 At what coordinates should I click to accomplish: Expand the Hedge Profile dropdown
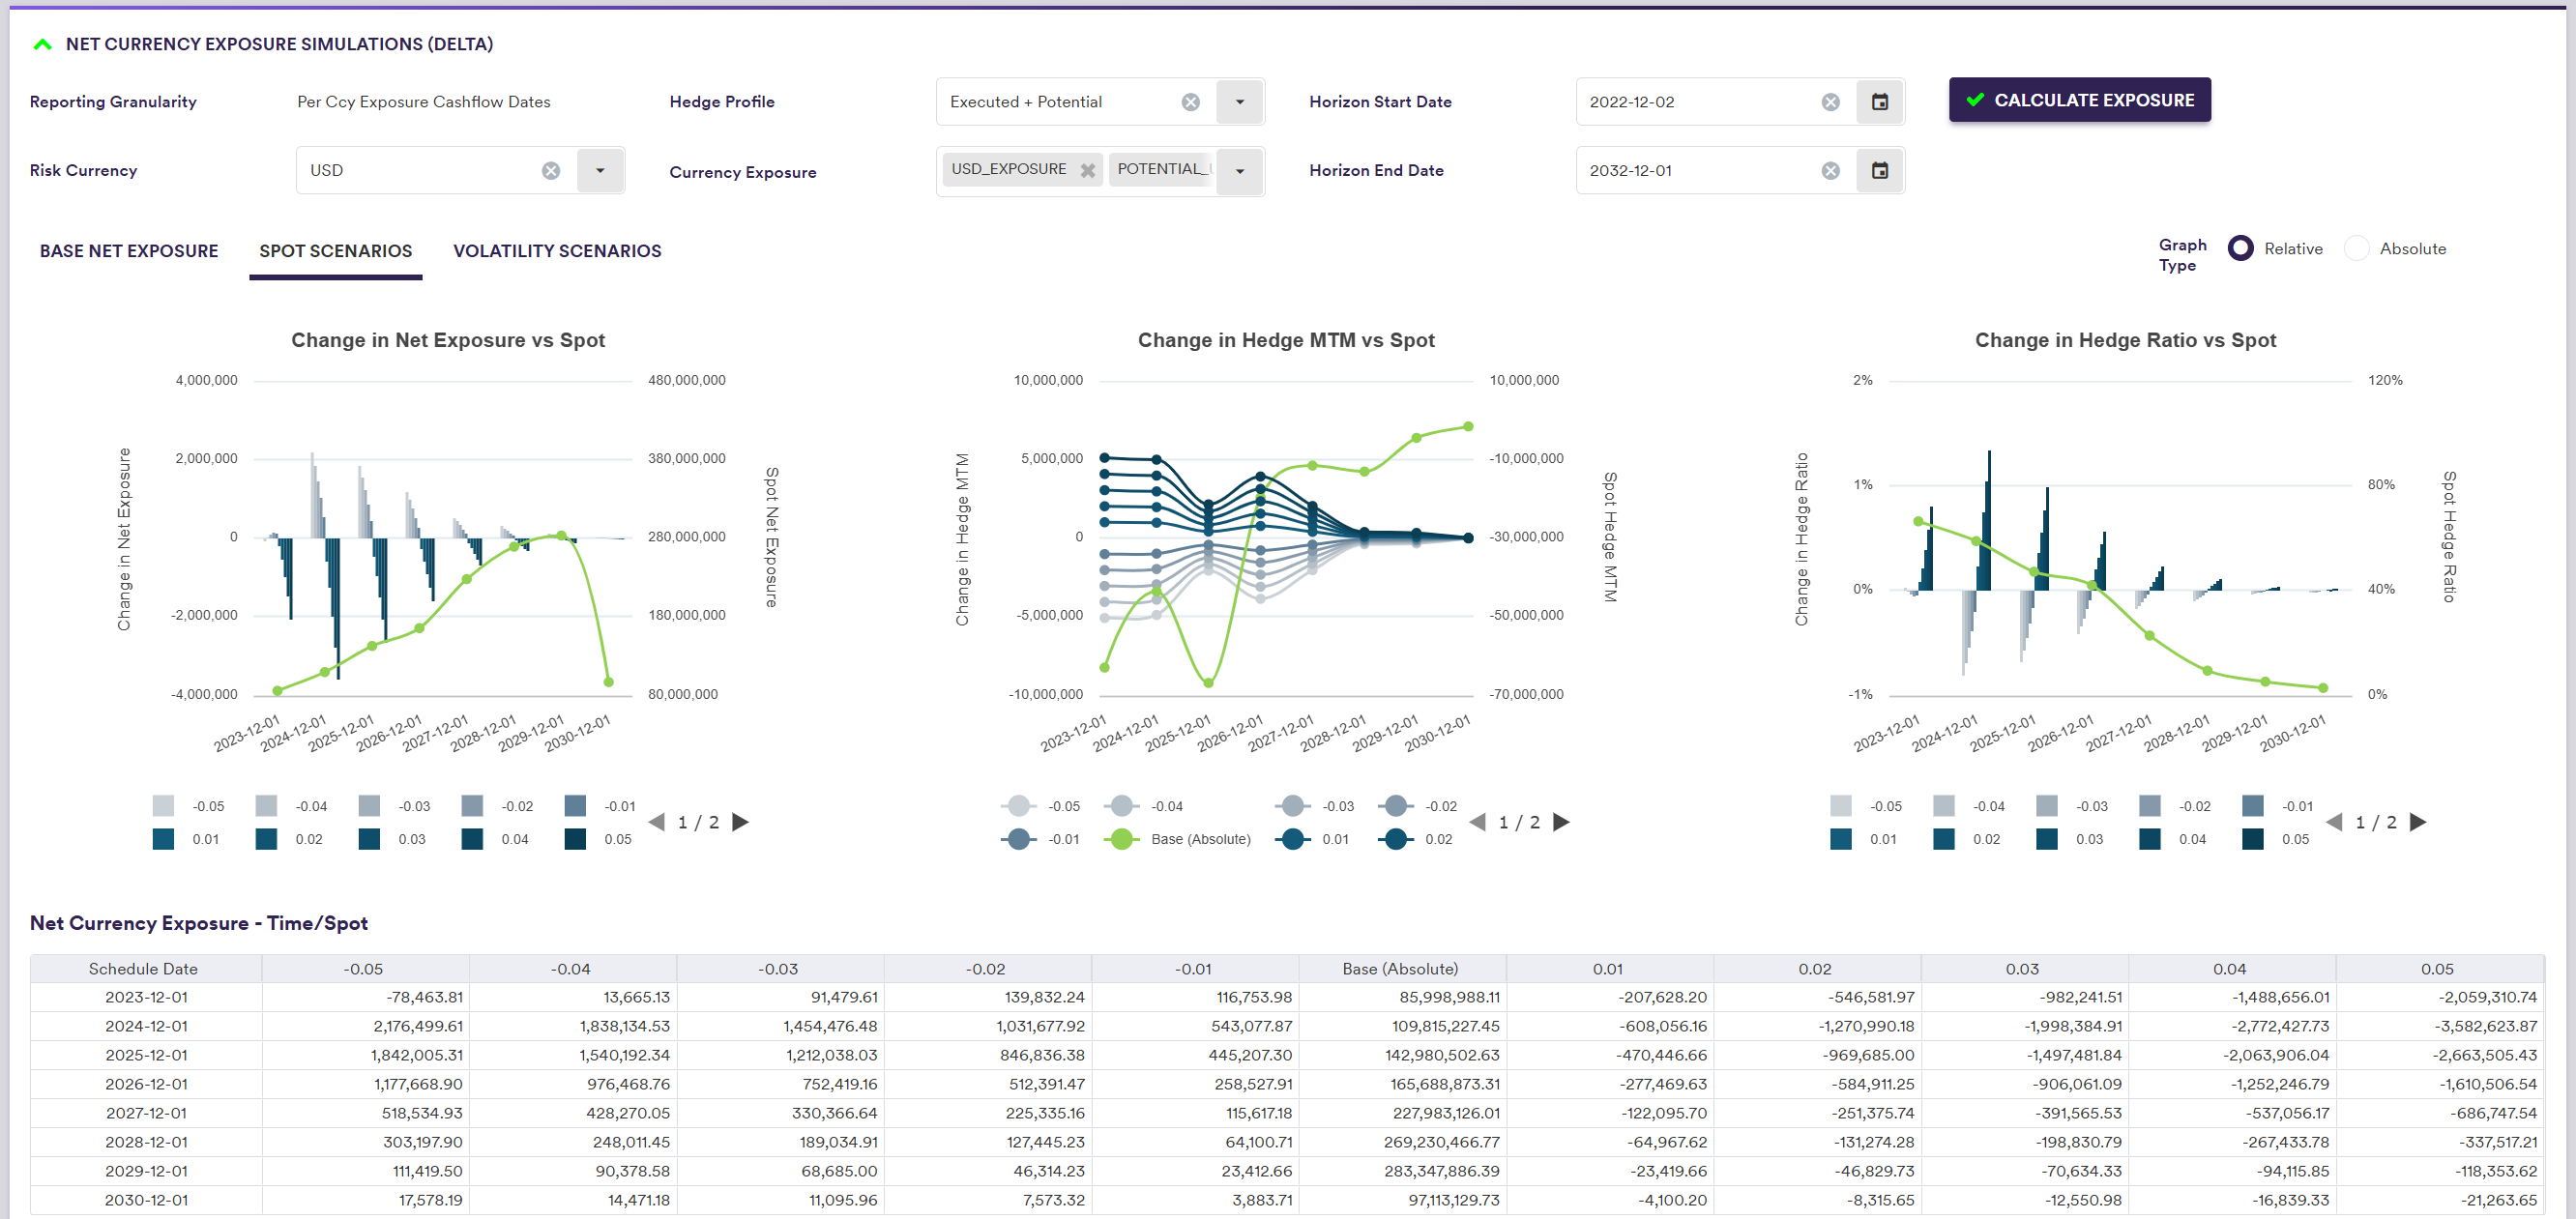(x=1239, y=102)
